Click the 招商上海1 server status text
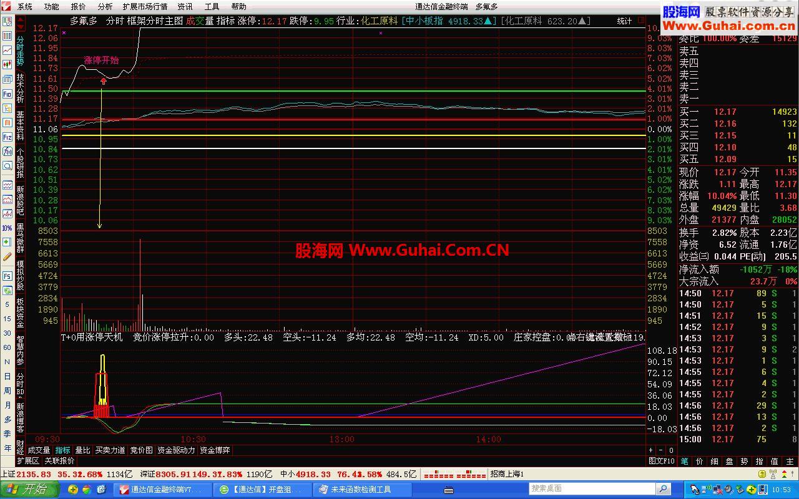The width and height of the screenshot is (799, 499). 507,475
